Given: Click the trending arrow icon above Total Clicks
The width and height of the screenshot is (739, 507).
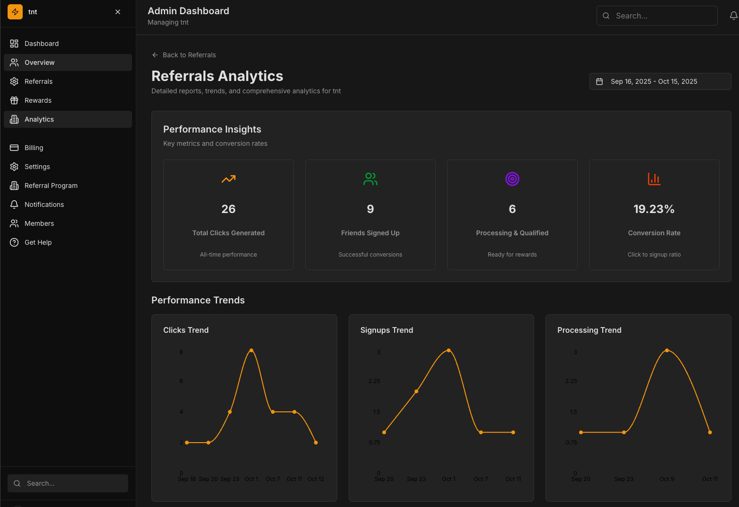Looking at the screenshot, I should pos(229,179).
